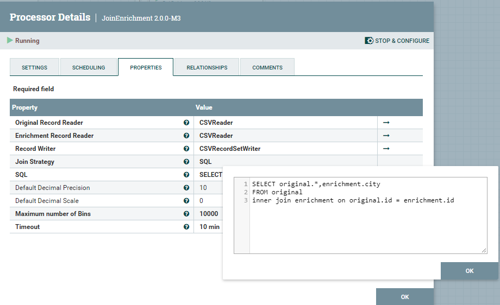The width and height of the screenshot is (500, 305).
Task: Click help icon for Join Strategy
Action: (186, 162)
